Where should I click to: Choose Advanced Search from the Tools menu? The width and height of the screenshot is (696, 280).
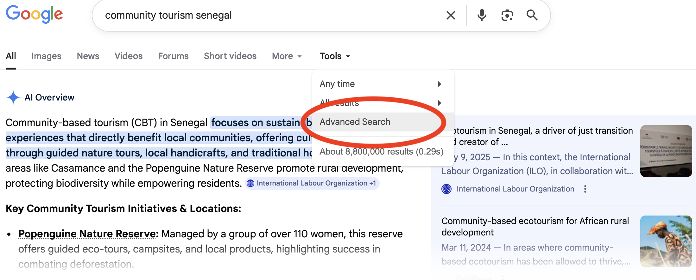(383, 122)
